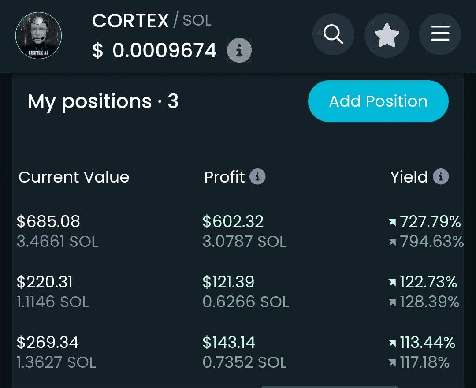Open the search magnifier icon
476x388 pixels.
[x=333, y=34]
